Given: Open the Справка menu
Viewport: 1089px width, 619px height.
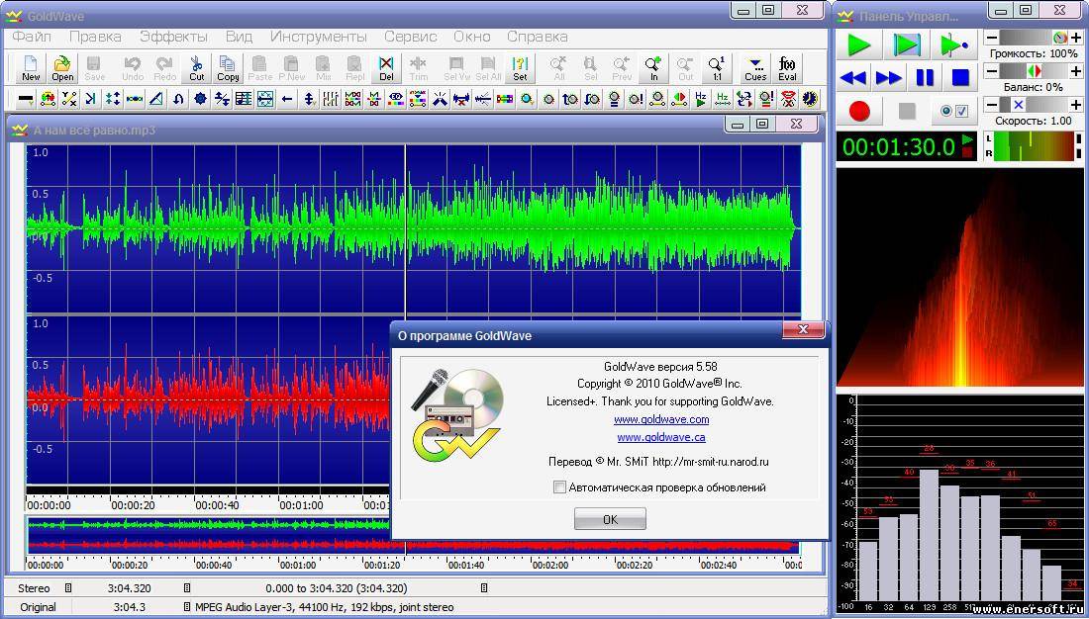Looking at the screenshot, I should 538,37.
